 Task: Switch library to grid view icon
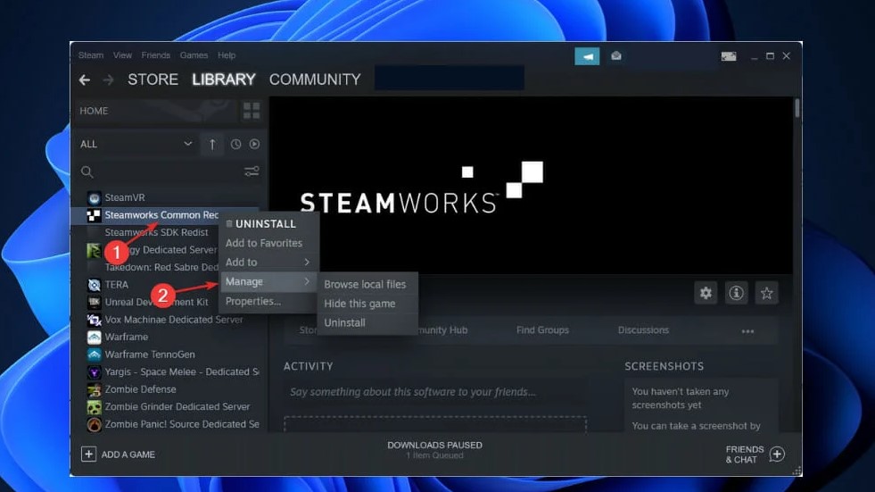(252, 111)
